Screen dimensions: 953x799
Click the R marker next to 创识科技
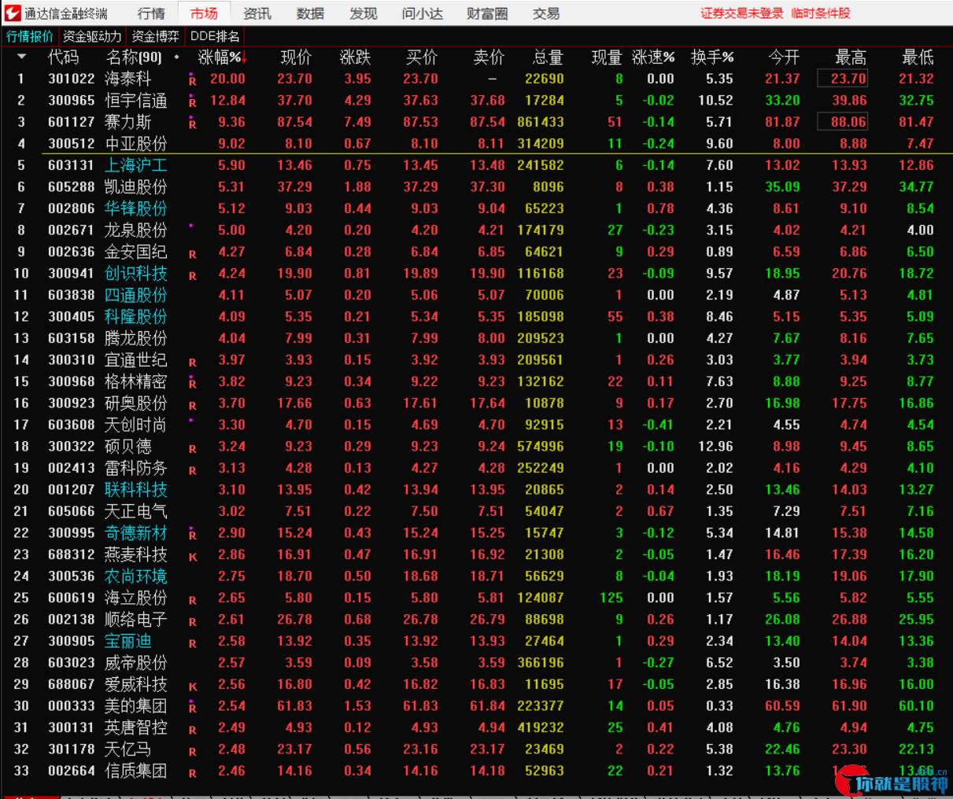point(193,275)
